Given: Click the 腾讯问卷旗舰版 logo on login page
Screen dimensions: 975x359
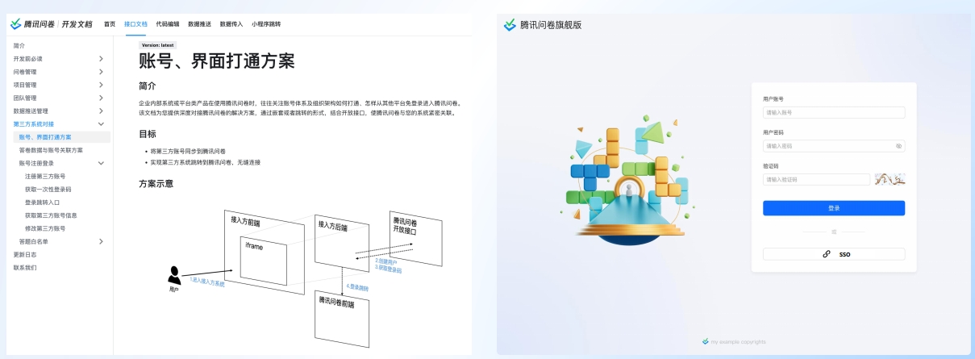Looking at the screenshot, I should coord(543,25).
